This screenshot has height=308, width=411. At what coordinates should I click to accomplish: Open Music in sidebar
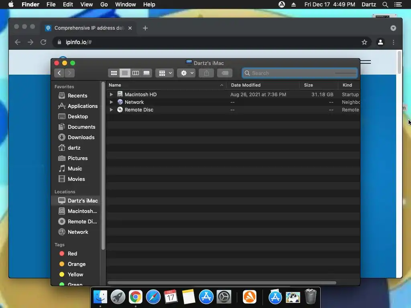click(76, 169)
